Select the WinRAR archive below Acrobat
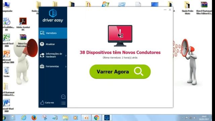 click(23, 41)
